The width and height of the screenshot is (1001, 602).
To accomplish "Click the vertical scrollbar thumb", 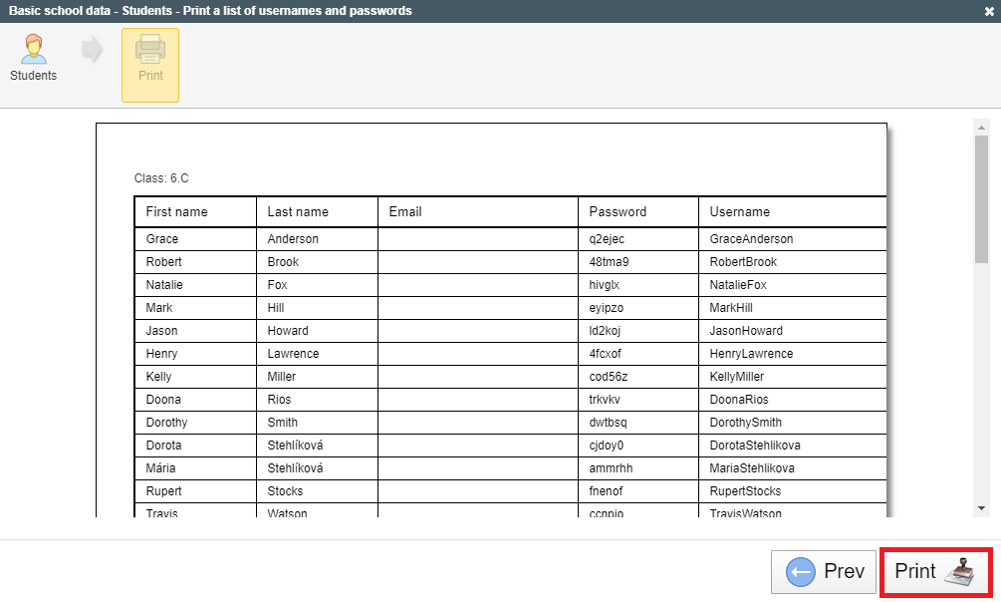I will (981, 198).
